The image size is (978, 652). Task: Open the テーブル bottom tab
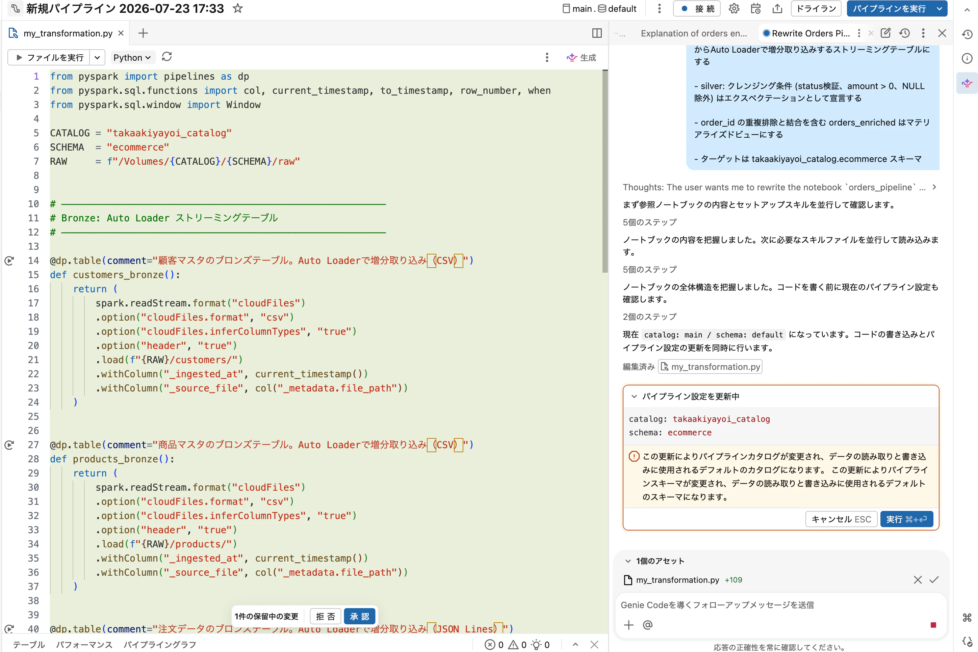pyautogui.click(x=29, y=645)
